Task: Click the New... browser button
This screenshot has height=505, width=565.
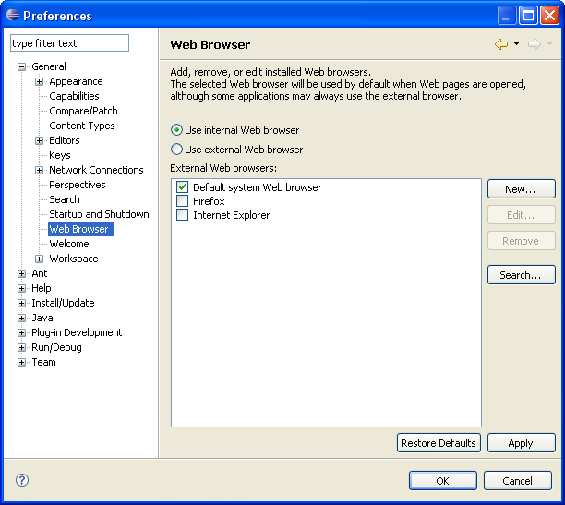Action: [521, 189]
